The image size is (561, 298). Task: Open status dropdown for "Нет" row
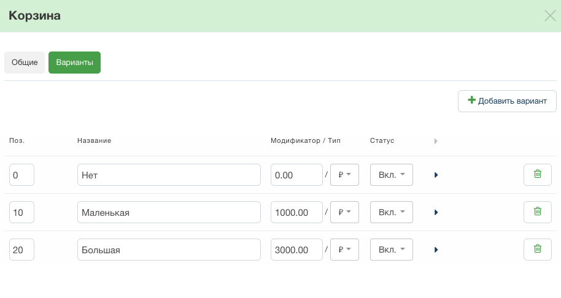tap(392, 175)
